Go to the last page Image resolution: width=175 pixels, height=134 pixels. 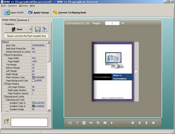pos(153,123)
